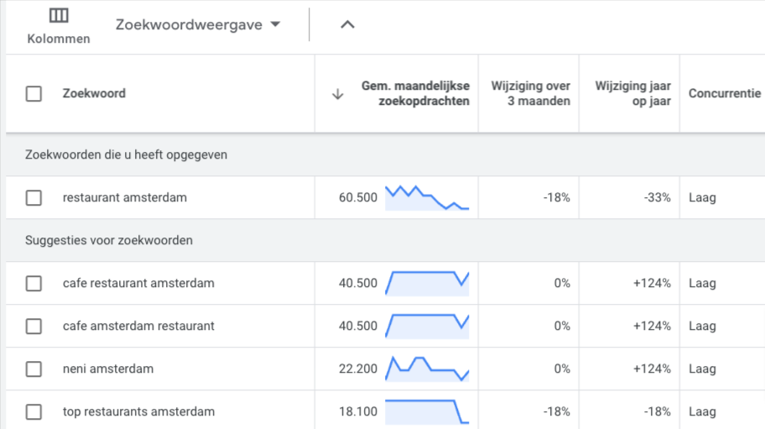The width and height of the screenshot is (765, 429).
Task: Open the Kolommen columns icon
Action: [59, 17]
